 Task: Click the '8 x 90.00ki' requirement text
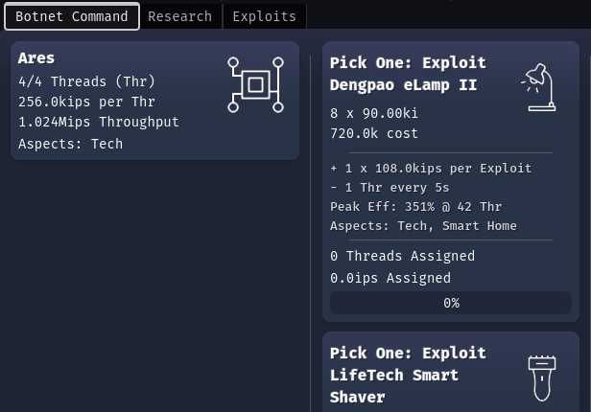(374, 113)
